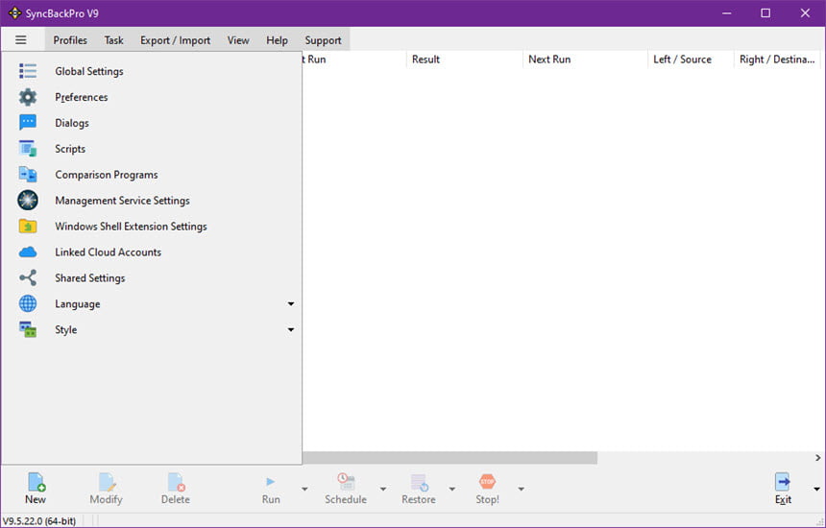Click version text V9.5.22.0 (64-bit)
826x528 pixels.
pyautogui.click(x=39, y=521)
